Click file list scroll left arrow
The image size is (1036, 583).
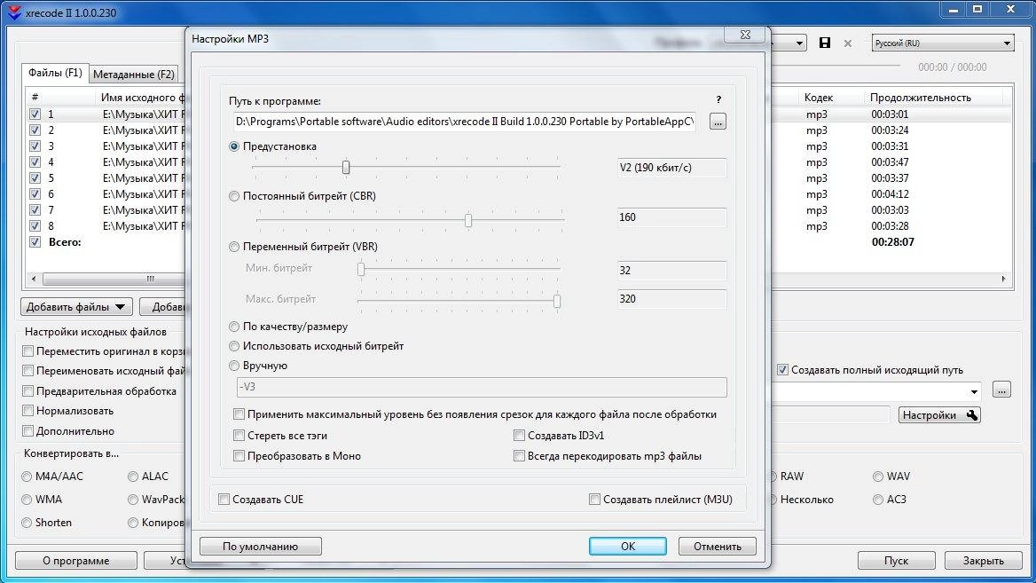(33, 279)
